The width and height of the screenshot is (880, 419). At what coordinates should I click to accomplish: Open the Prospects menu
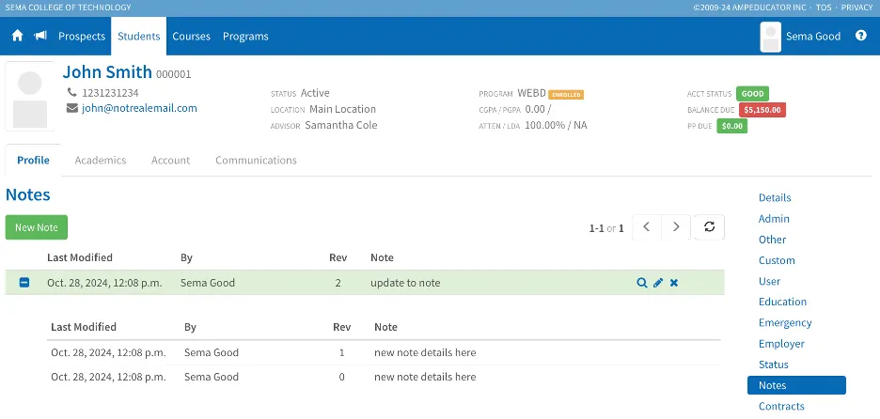(x=82, y=36)
